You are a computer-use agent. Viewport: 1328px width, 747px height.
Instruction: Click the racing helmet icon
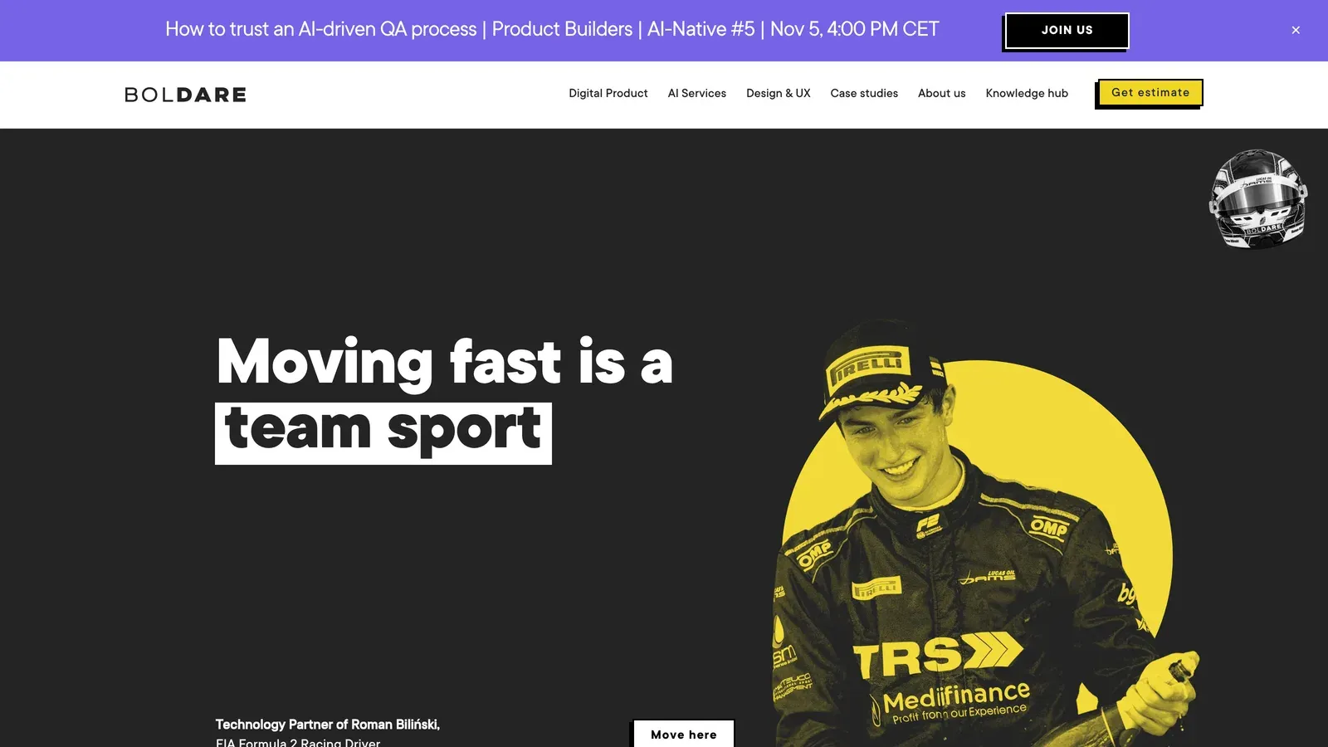[x=1258, y=198]
